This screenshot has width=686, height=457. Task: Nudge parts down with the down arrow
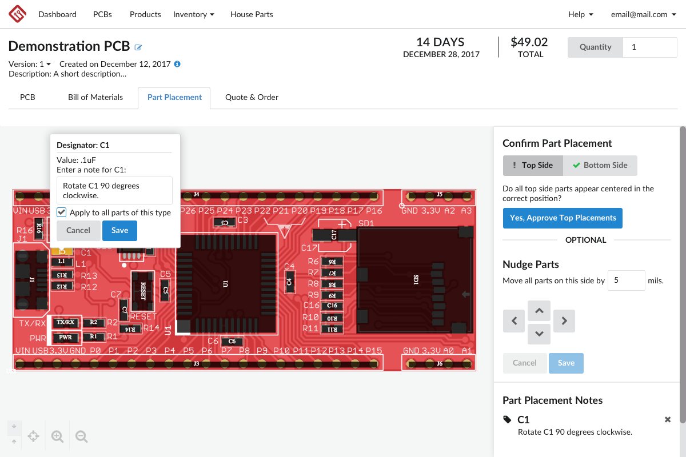pos(539,334)
